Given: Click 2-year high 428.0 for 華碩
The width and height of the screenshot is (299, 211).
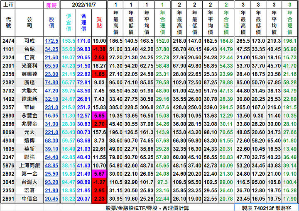Looking at the screenshot, I should tap(179, 107).
